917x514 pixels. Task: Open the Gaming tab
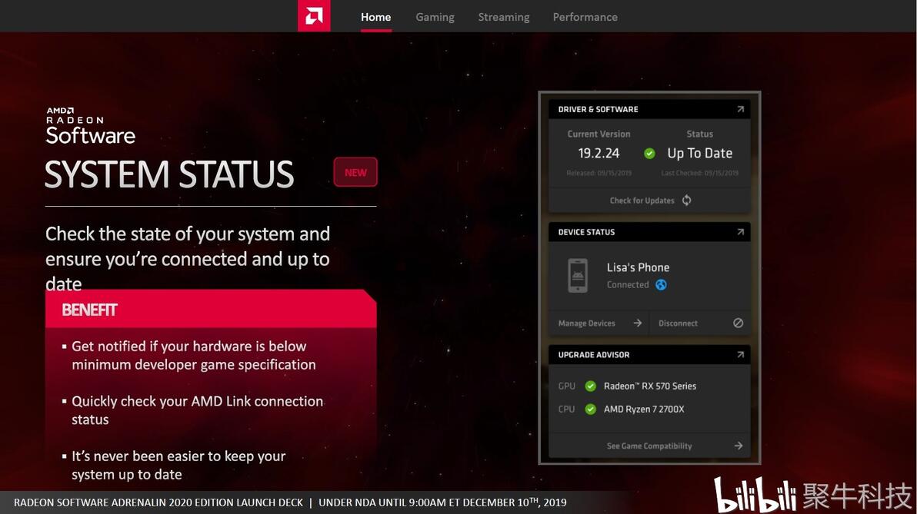pos(435,17)
